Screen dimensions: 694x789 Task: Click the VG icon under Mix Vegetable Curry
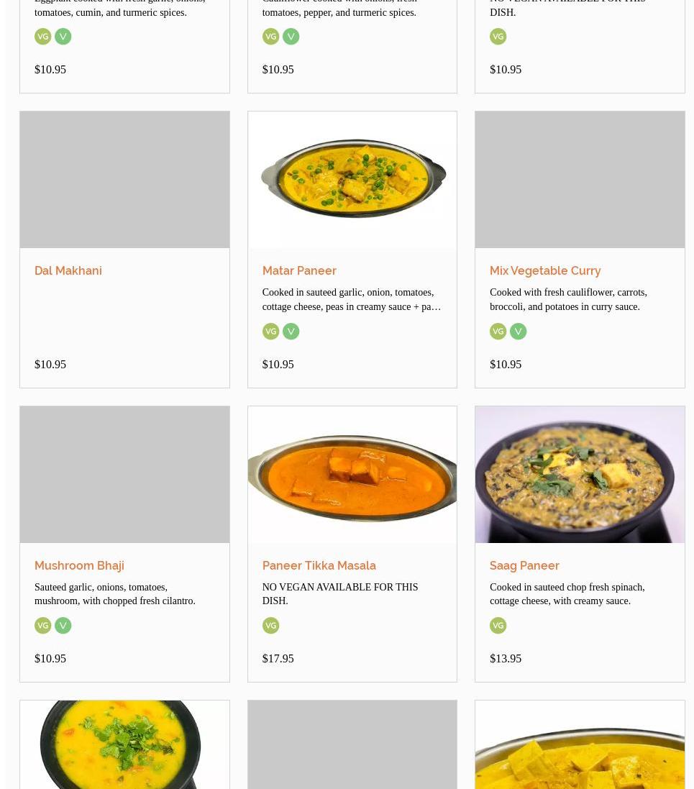pyautogui.click(x=498, y=331)
